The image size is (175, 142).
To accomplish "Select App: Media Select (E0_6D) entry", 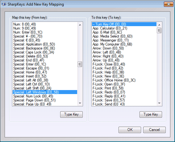I will tap(124, 36).
